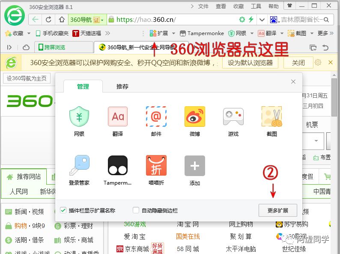
Task: Expand 更多 extensions overflow
Action: pos(325,33)
